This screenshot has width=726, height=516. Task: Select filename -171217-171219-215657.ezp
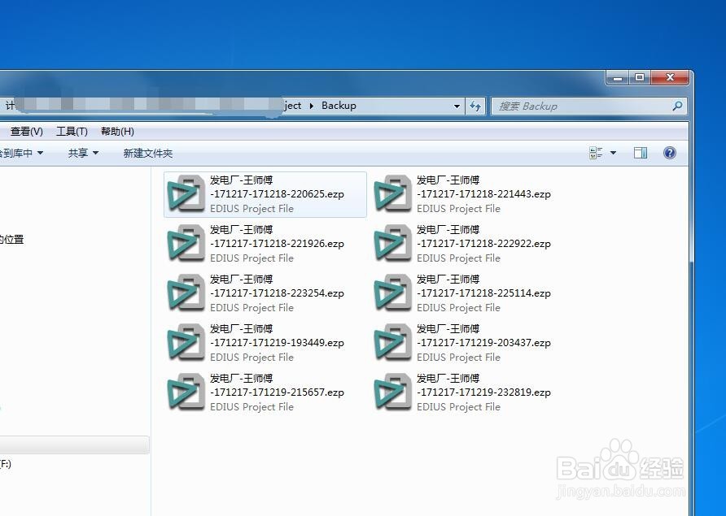(x=277, y=392)
